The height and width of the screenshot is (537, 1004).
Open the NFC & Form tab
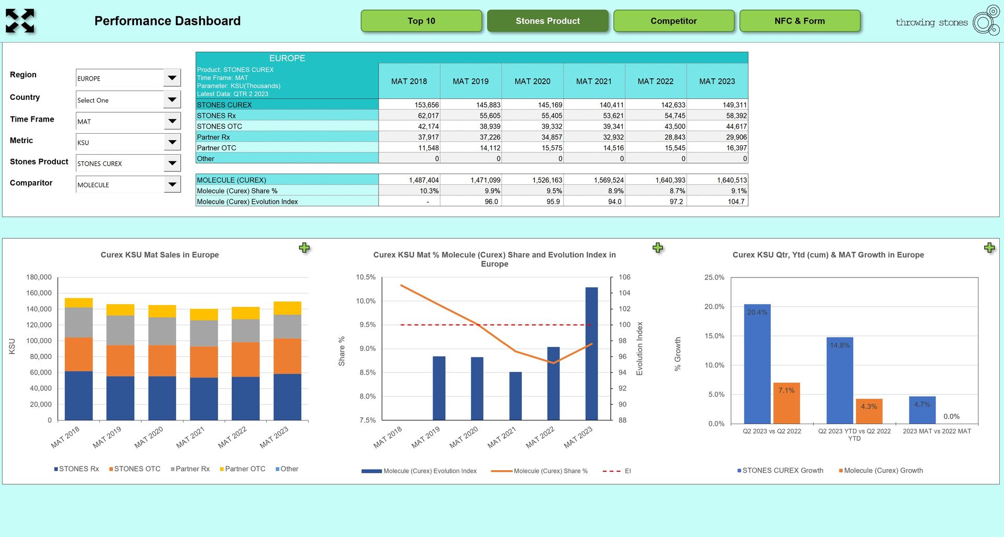pos(800,21)
